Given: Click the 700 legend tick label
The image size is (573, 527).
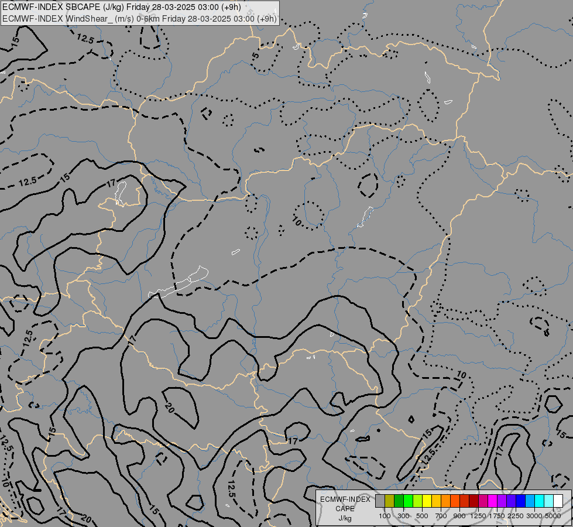Looking at the screenshot, I should pos(441,516).
